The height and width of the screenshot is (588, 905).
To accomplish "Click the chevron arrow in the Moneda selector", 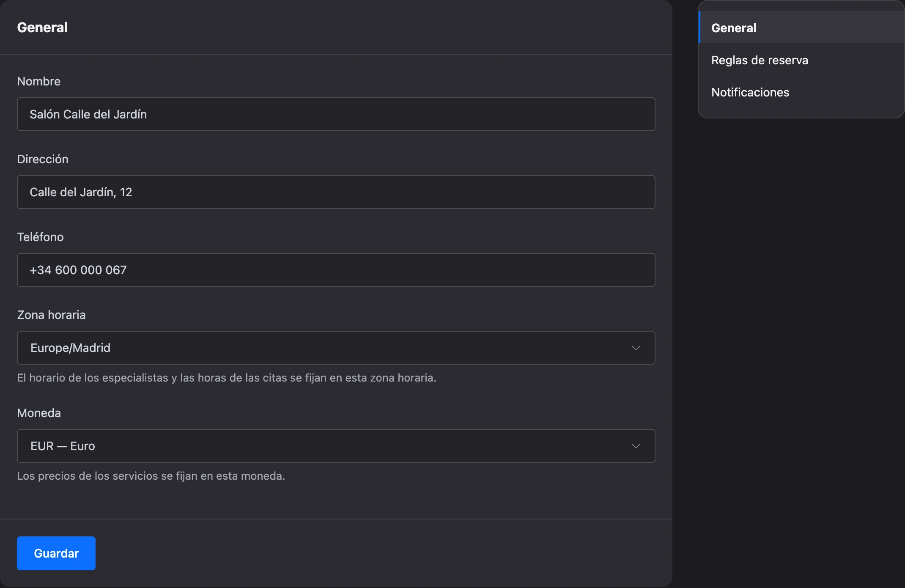I will pos(636,446).
